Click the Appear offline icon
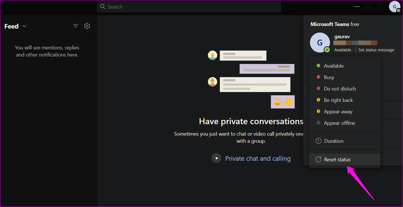The image size is (403, 207). click(x=318, y=123)
